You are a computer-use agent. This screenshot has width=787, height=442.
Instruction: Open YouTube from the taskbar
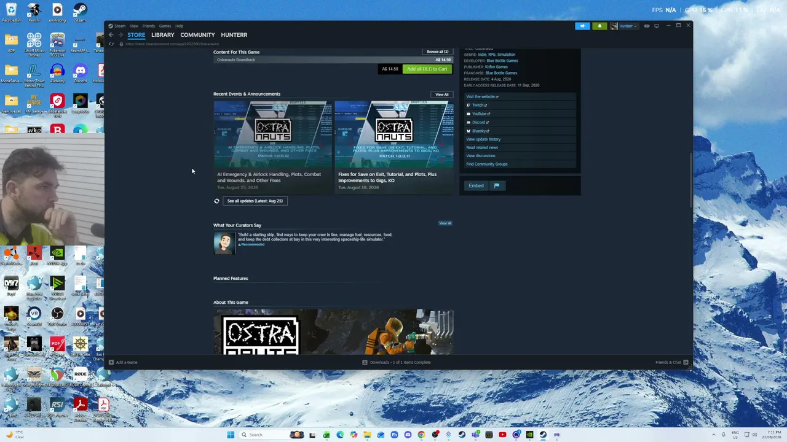(502, 435)
